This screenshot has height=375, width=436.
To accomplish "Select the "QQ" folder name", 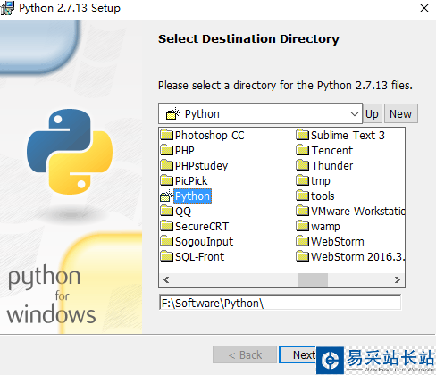I will [183, 212].
